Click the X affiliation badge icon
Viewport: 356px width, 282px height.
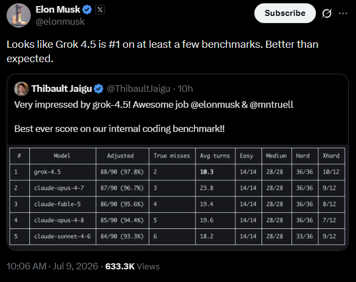100,10
